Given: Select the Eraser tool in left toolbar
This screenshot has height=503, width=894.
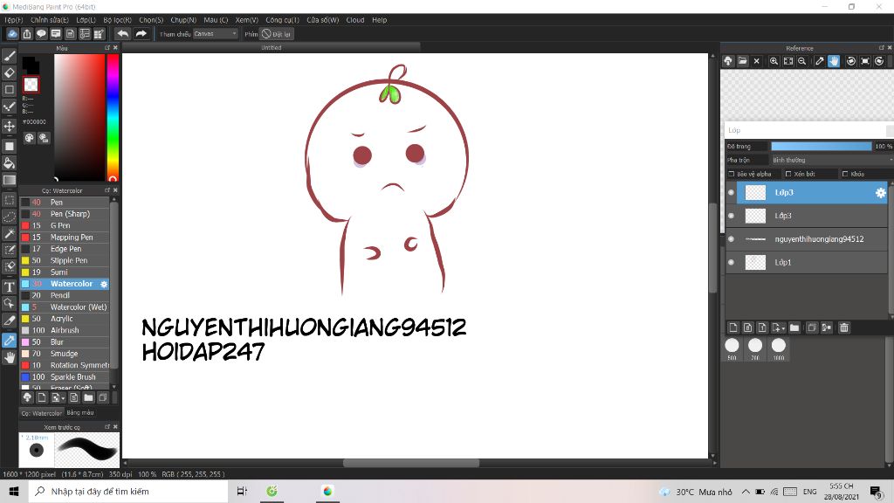Looking at the screenshot, I should 9,72.
